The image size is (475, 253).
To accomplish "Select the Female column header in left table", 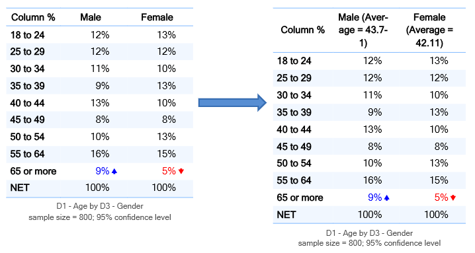I will pos(157,17).
